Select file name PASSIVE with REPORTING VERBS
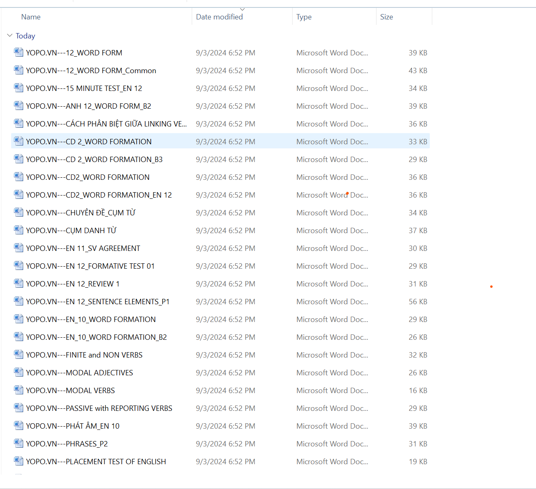 click(99, 408)
